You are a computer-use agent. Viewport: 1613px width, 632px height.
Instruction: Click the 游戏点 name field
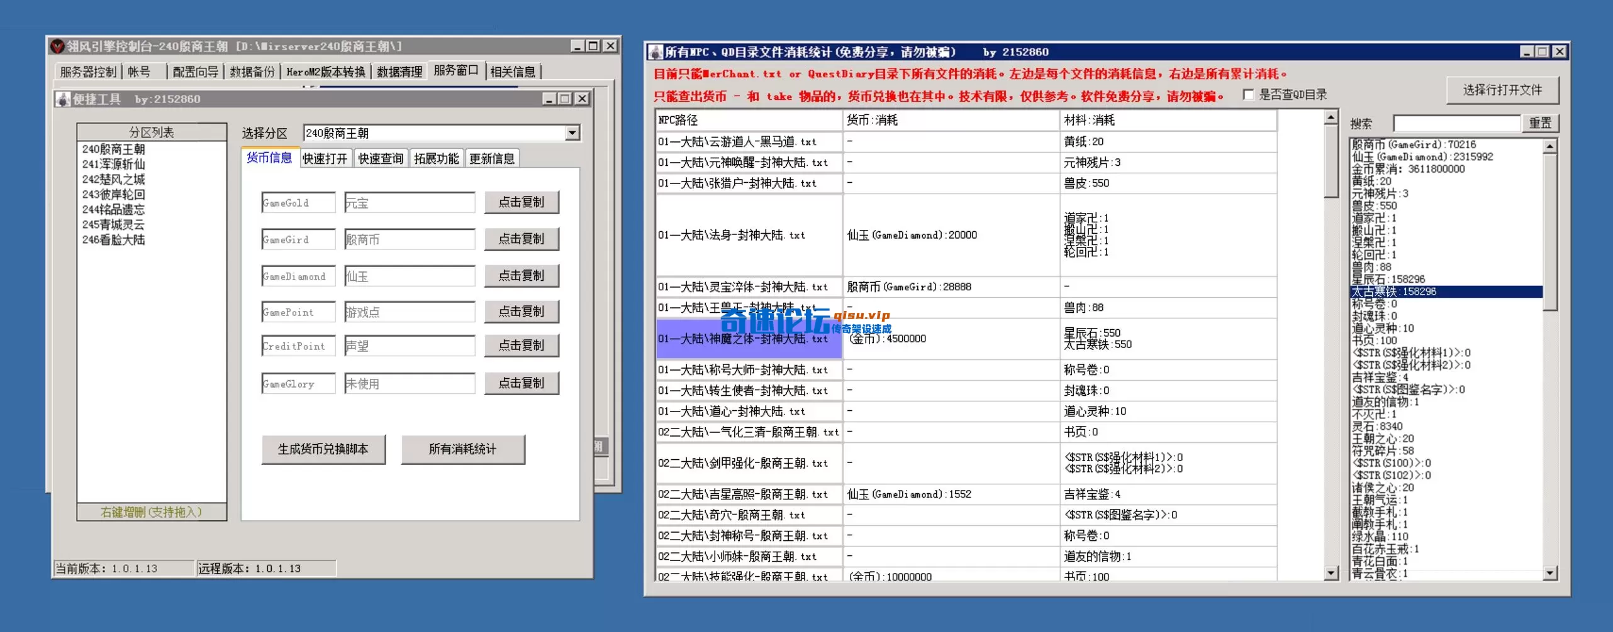tap(410, 312)
